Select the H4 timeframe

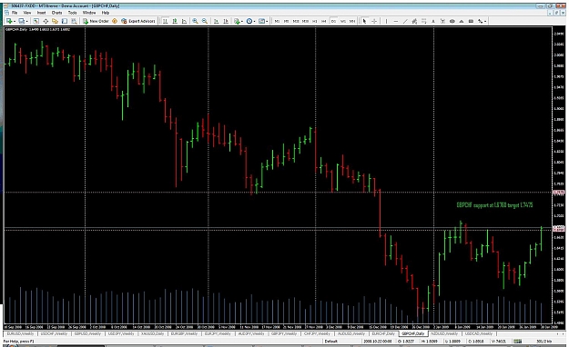click(x=324, y=21)
